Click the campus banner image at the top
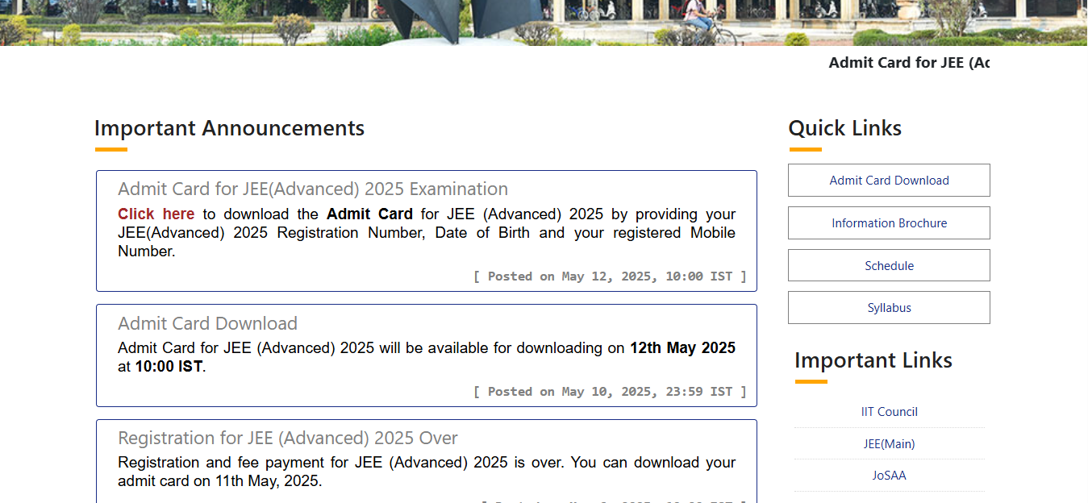The width and height of the screenshot is (1088, 503). [x=544, y=23]
